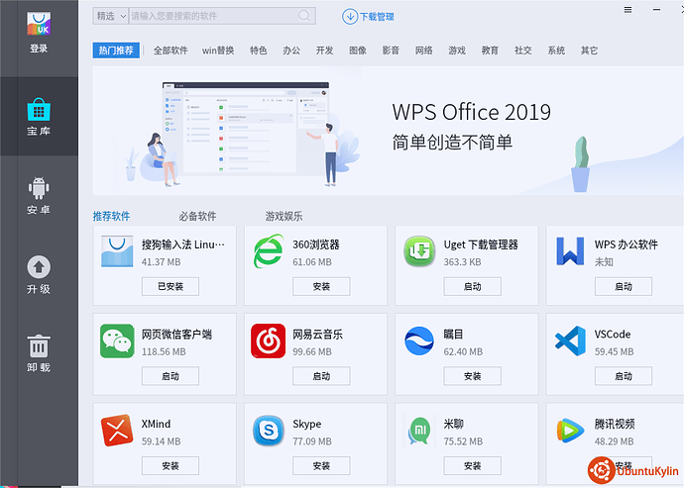Click the software search input field

[222, 16]
